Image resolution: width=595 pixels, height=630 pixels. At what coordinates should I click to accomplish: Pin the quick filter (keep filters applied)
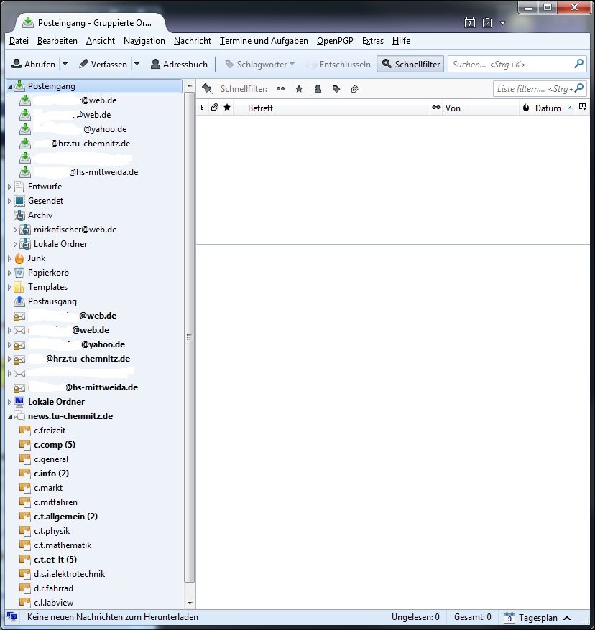207,89
